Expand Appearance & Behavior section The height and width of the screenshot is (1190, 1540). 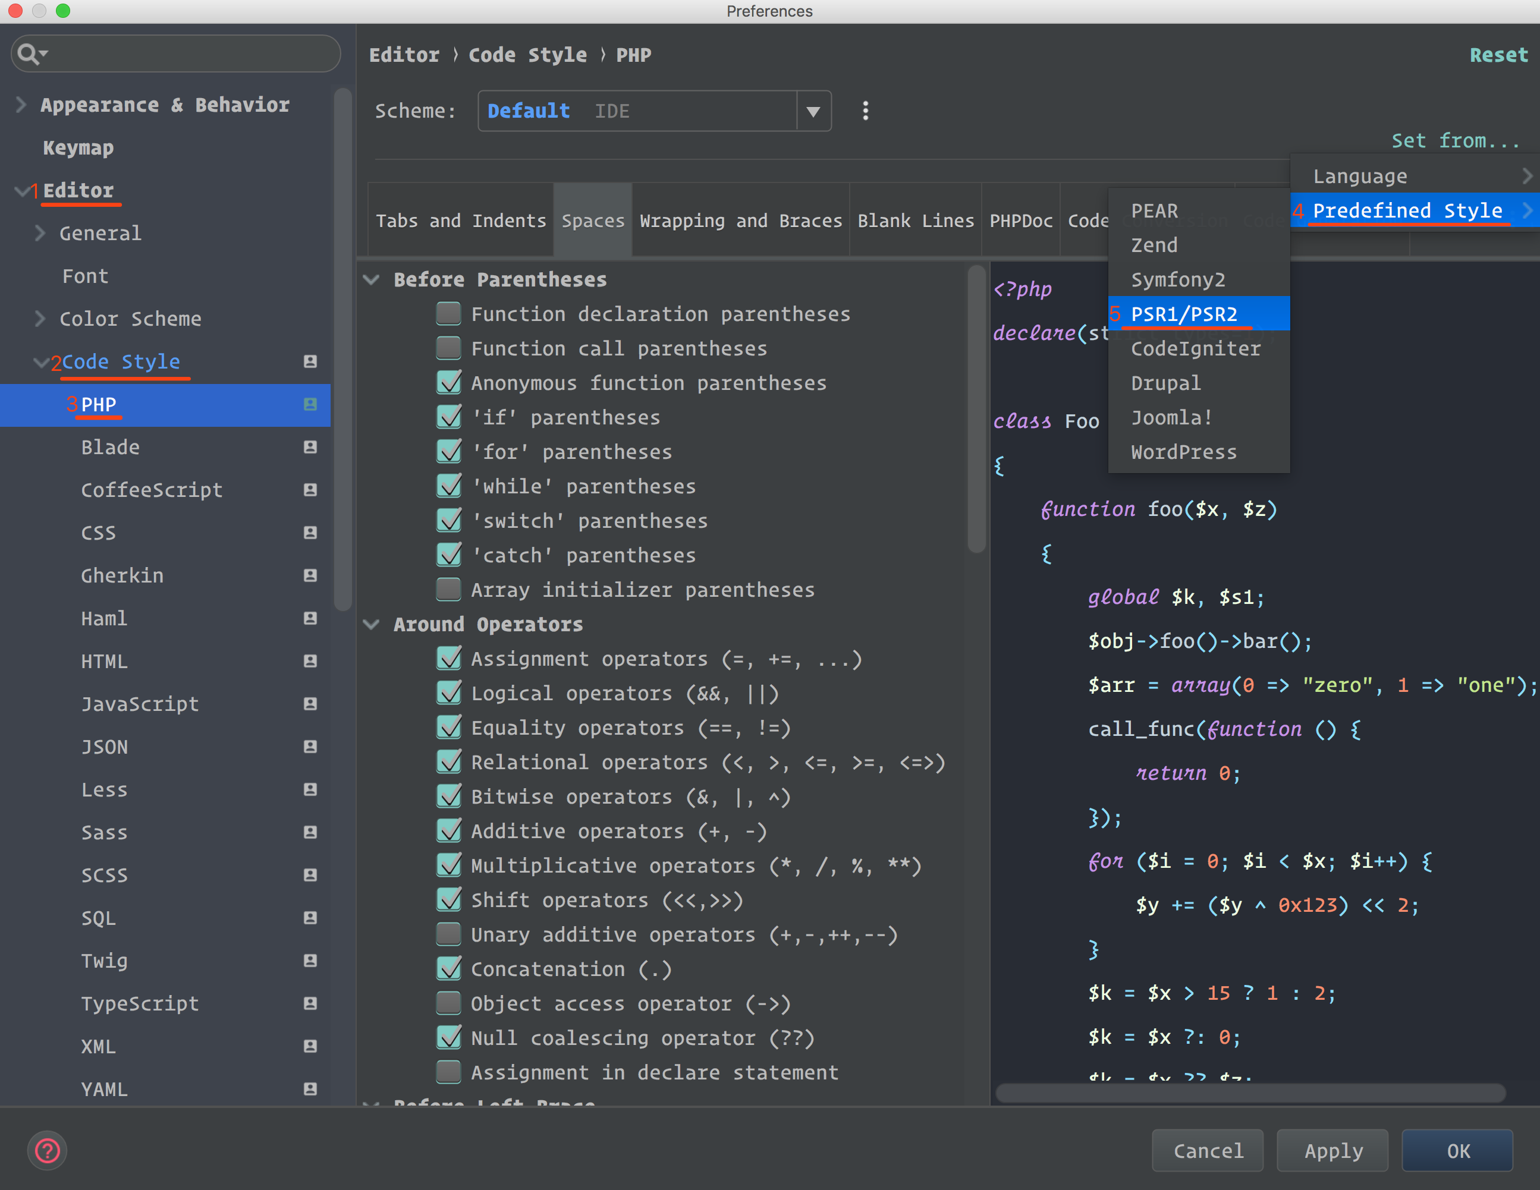click(21, 105)
